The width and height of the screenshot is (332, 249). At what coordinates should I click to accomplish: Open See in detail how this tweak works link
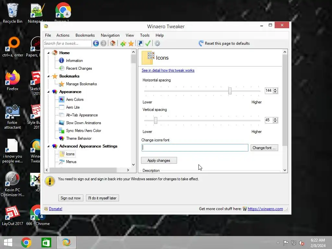click(168, 70)
